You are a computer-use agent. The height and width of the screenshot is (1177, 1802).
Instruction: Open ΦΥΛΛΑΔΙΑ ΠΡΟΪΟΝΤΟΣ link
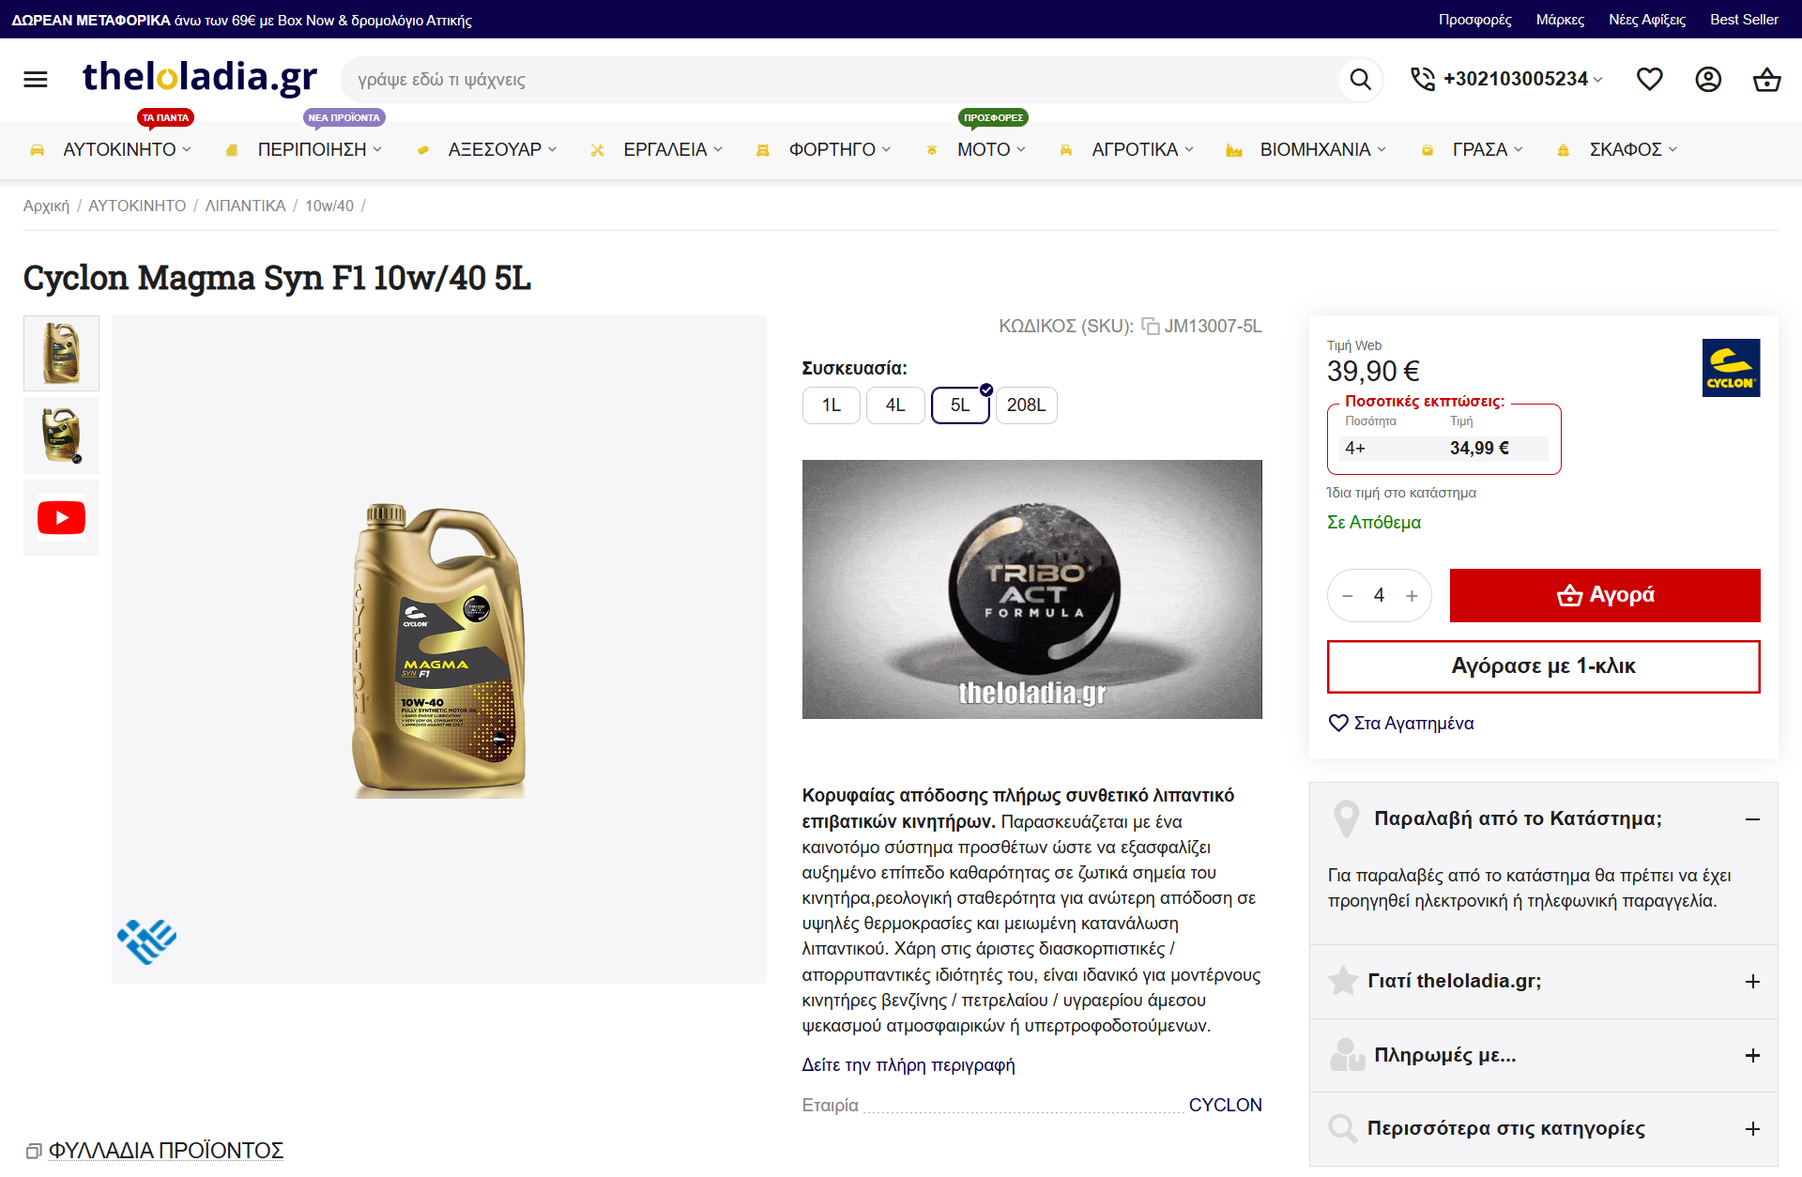coord(166,1151)
